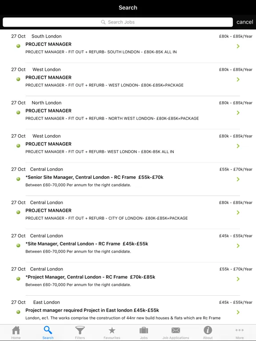This screenshot has height=341, width=256.
Task: Expand North London Project Manager chevron
Action: pyautogui.click(x=238, y=113)
